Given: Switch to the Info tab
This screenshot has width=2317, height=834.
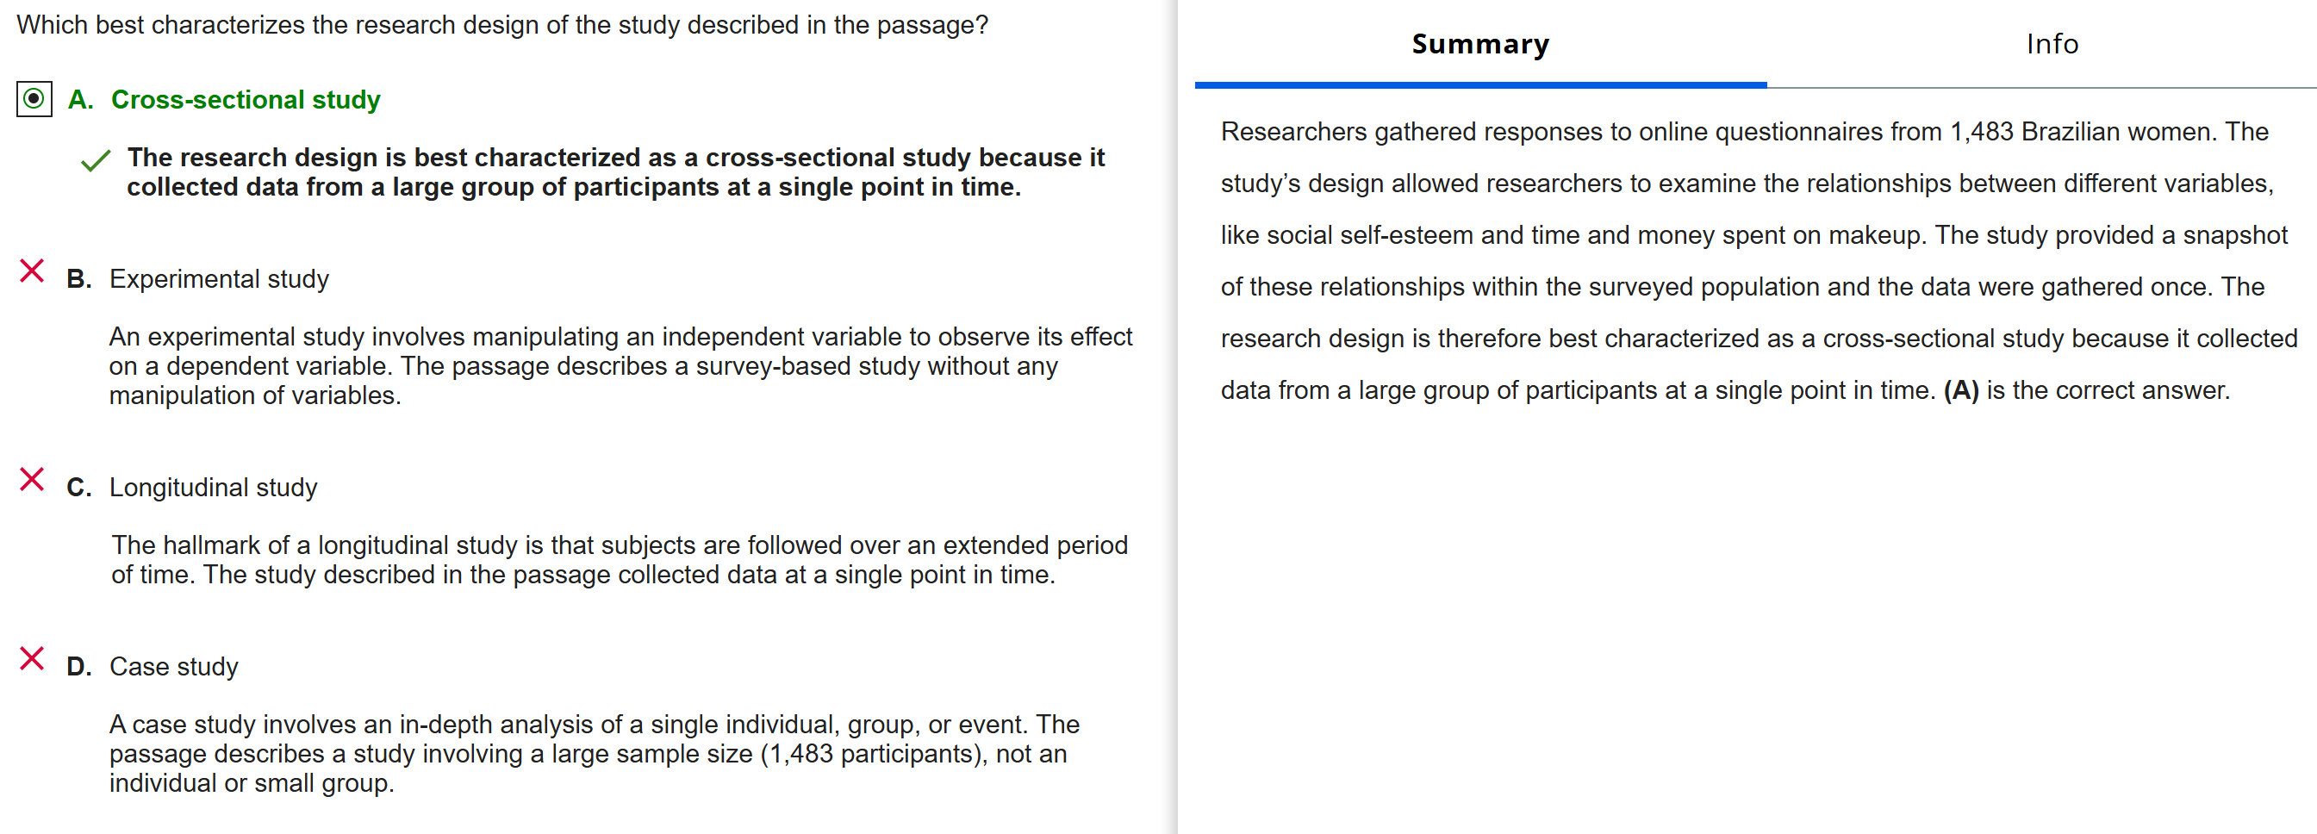Looking at the screenshot, I should [x=2052, y=44].
